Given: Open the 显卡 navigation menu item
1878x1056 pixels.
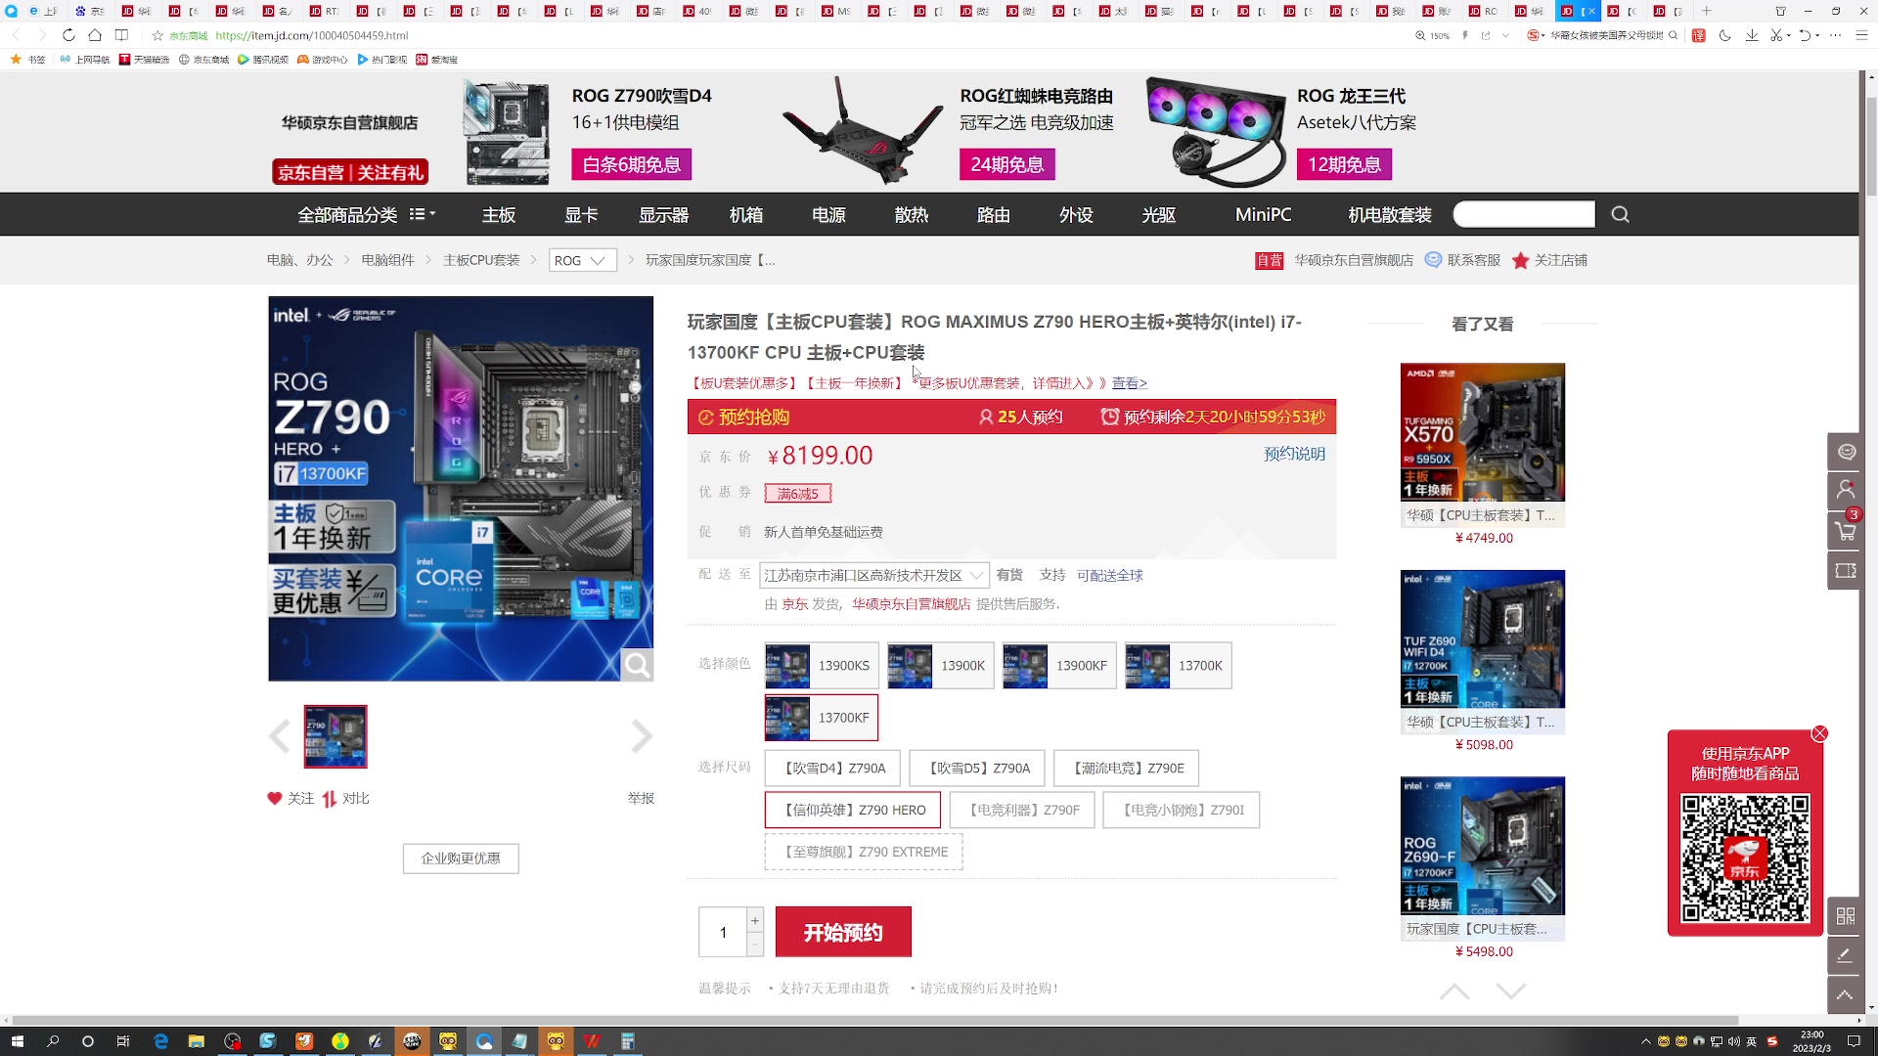Looking at the screenshot, I should click(x=581, y=215).
